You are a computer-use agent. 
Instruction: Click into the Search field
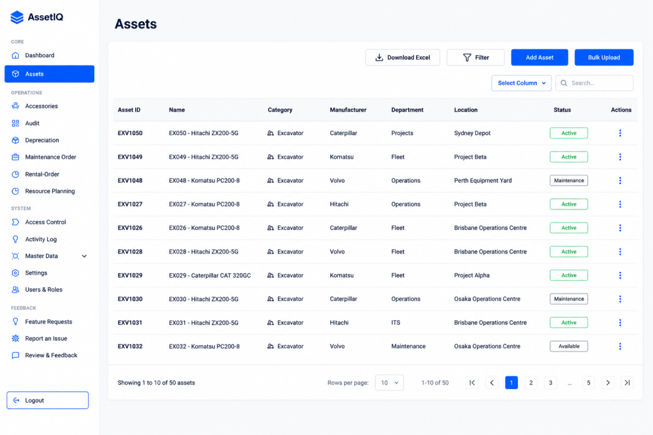pyautogui.click(x=594, y=83)
